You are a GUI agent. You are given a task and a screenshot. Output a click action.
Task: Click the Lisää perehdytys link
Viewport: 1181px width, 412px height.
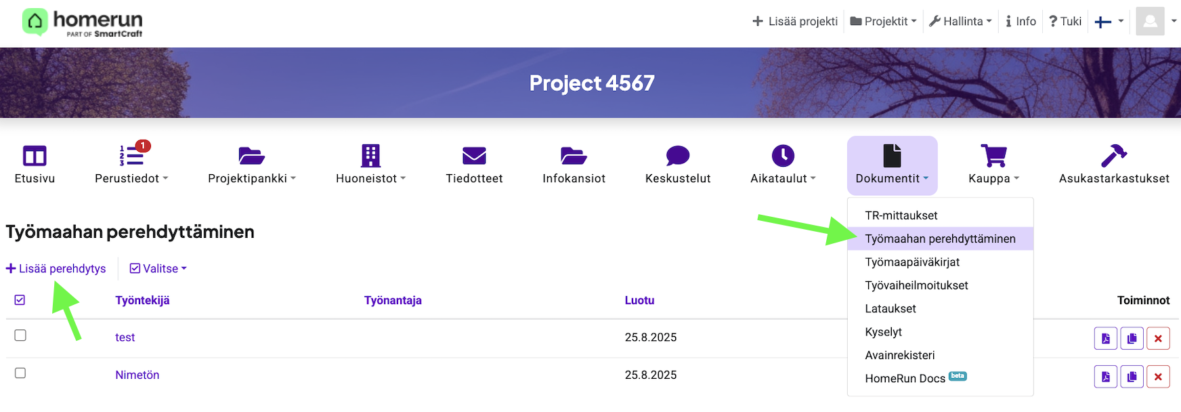point(56,269)
